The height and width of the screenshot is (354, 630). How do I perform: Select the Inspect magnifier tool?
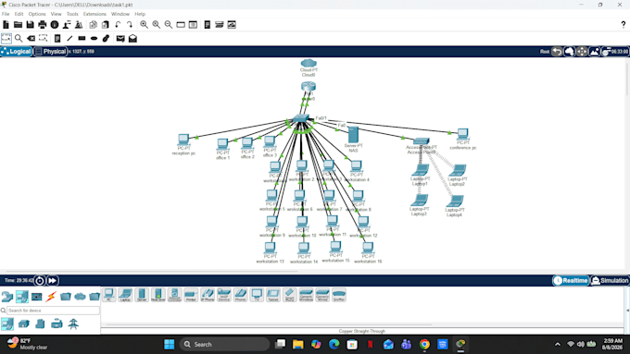click(19, 39)
